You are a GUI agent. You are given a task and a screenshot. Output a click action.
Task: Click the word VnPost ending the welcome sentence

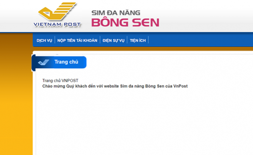point(181,86)
